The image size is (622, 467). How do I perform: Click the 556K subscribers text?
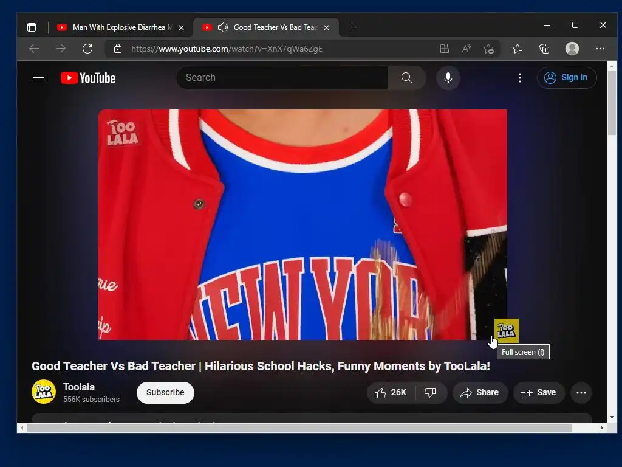91,399
